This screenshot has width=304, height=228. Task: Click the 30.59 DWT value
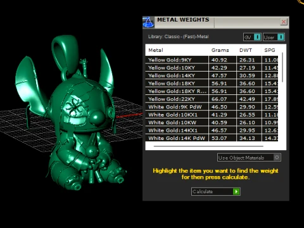point(247,75)
